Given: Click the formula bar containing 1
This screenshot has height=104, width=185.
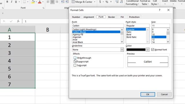Looking at the screenshot, I should point(46,21).
